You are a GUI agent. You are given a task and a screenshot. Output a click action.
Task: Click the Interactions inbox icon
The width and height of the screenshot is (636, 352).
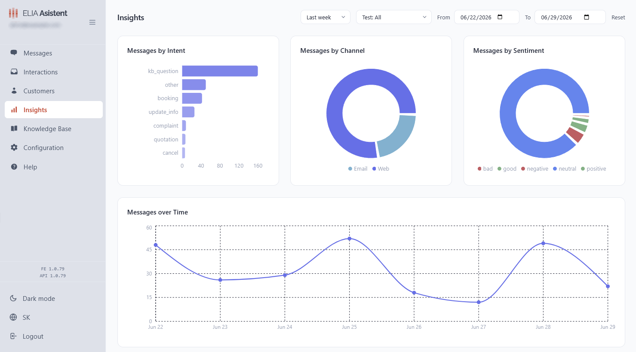[x=14, y=72]
